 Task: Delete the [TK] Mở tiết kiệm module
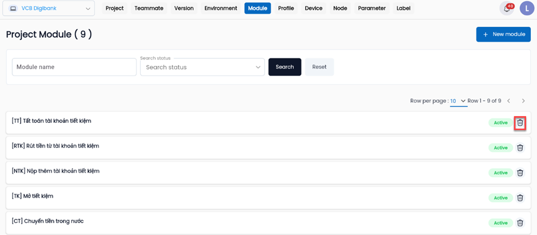point(520,198)
